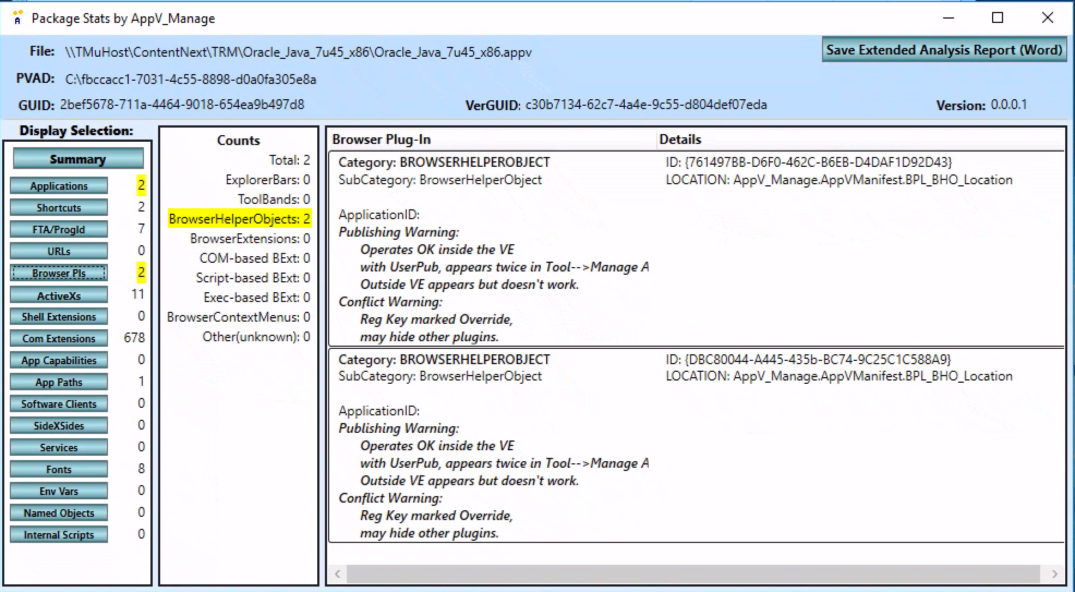Click the VerGUID value
Viewport: 1075px width, 592px height.
646,105
